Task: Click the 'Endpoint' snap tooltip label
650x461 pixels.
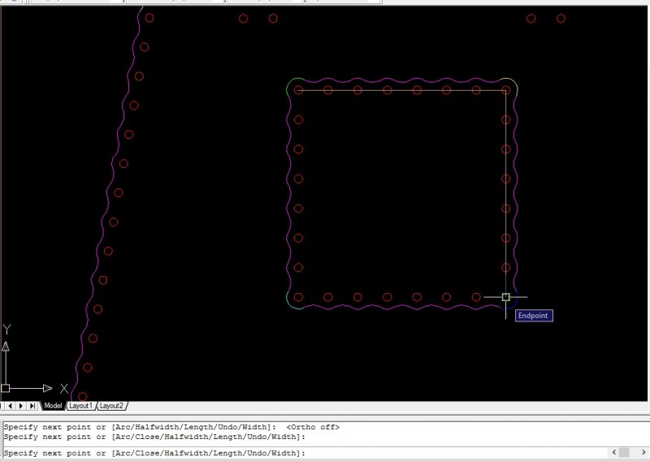Action: [x=534, y=316]
